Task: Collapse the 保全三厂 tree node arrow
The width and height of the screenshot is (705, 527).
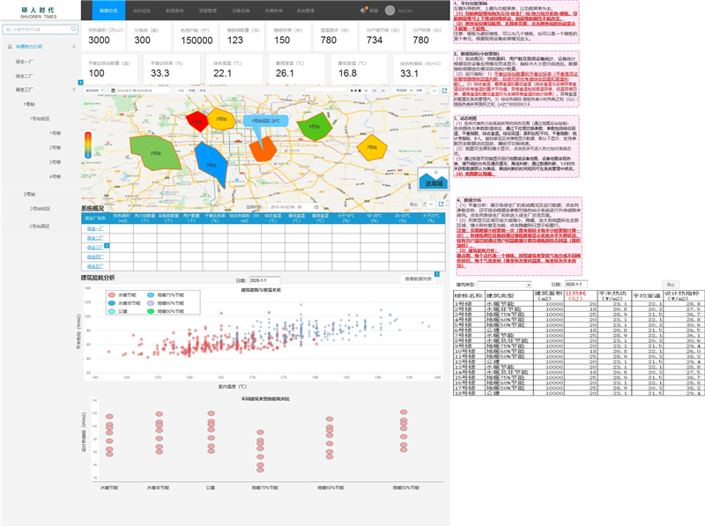Action: tap(74, 90)
